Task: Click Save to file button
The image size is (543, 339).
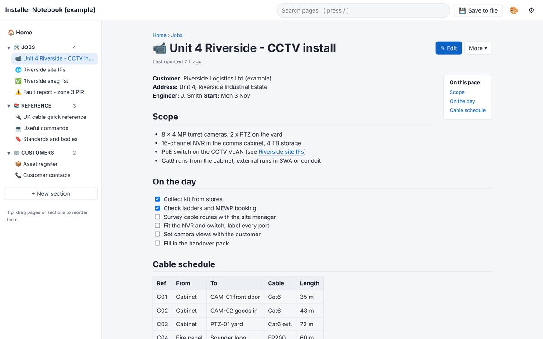Action: [478, 10]
